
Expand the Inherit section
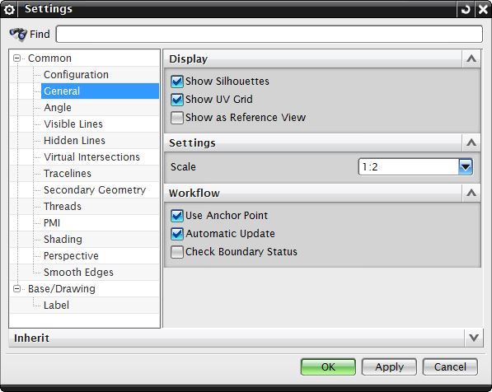point(474,338)
